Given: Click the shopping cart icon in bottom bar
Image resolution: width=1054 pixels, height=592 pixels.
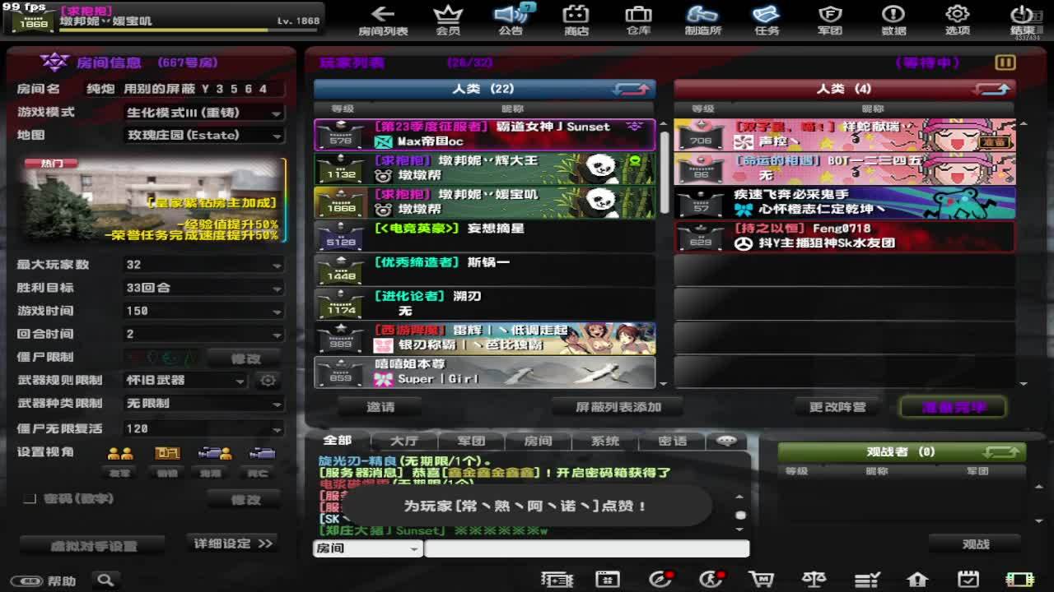Looking at the screenshot, I should [763, 580].
